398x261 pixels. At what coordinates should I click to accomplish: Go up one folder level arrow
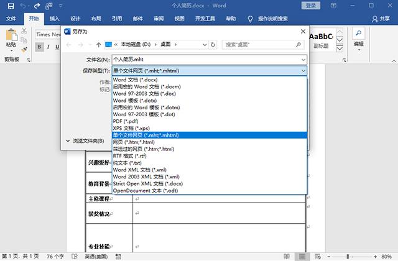pyautogui.click(x=98, y=45)
